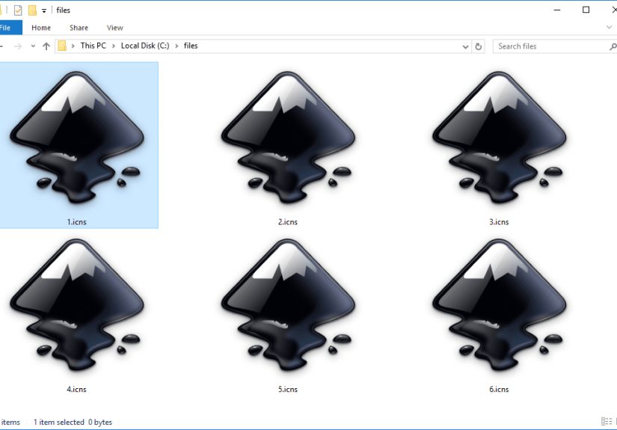617x430 pixels.
Task: Select the 6.icns file thumbnail
Action: [x=499, y=305]
